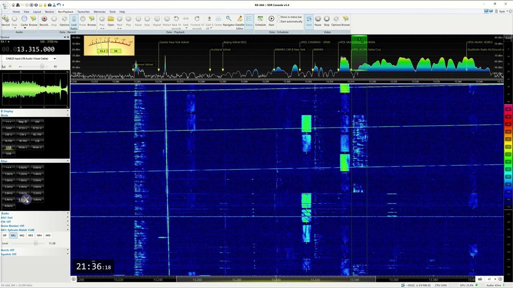Viewport: 513px width, 288px height.
Task: Open Video Options gear icon
Action: [x=336, y=19]
